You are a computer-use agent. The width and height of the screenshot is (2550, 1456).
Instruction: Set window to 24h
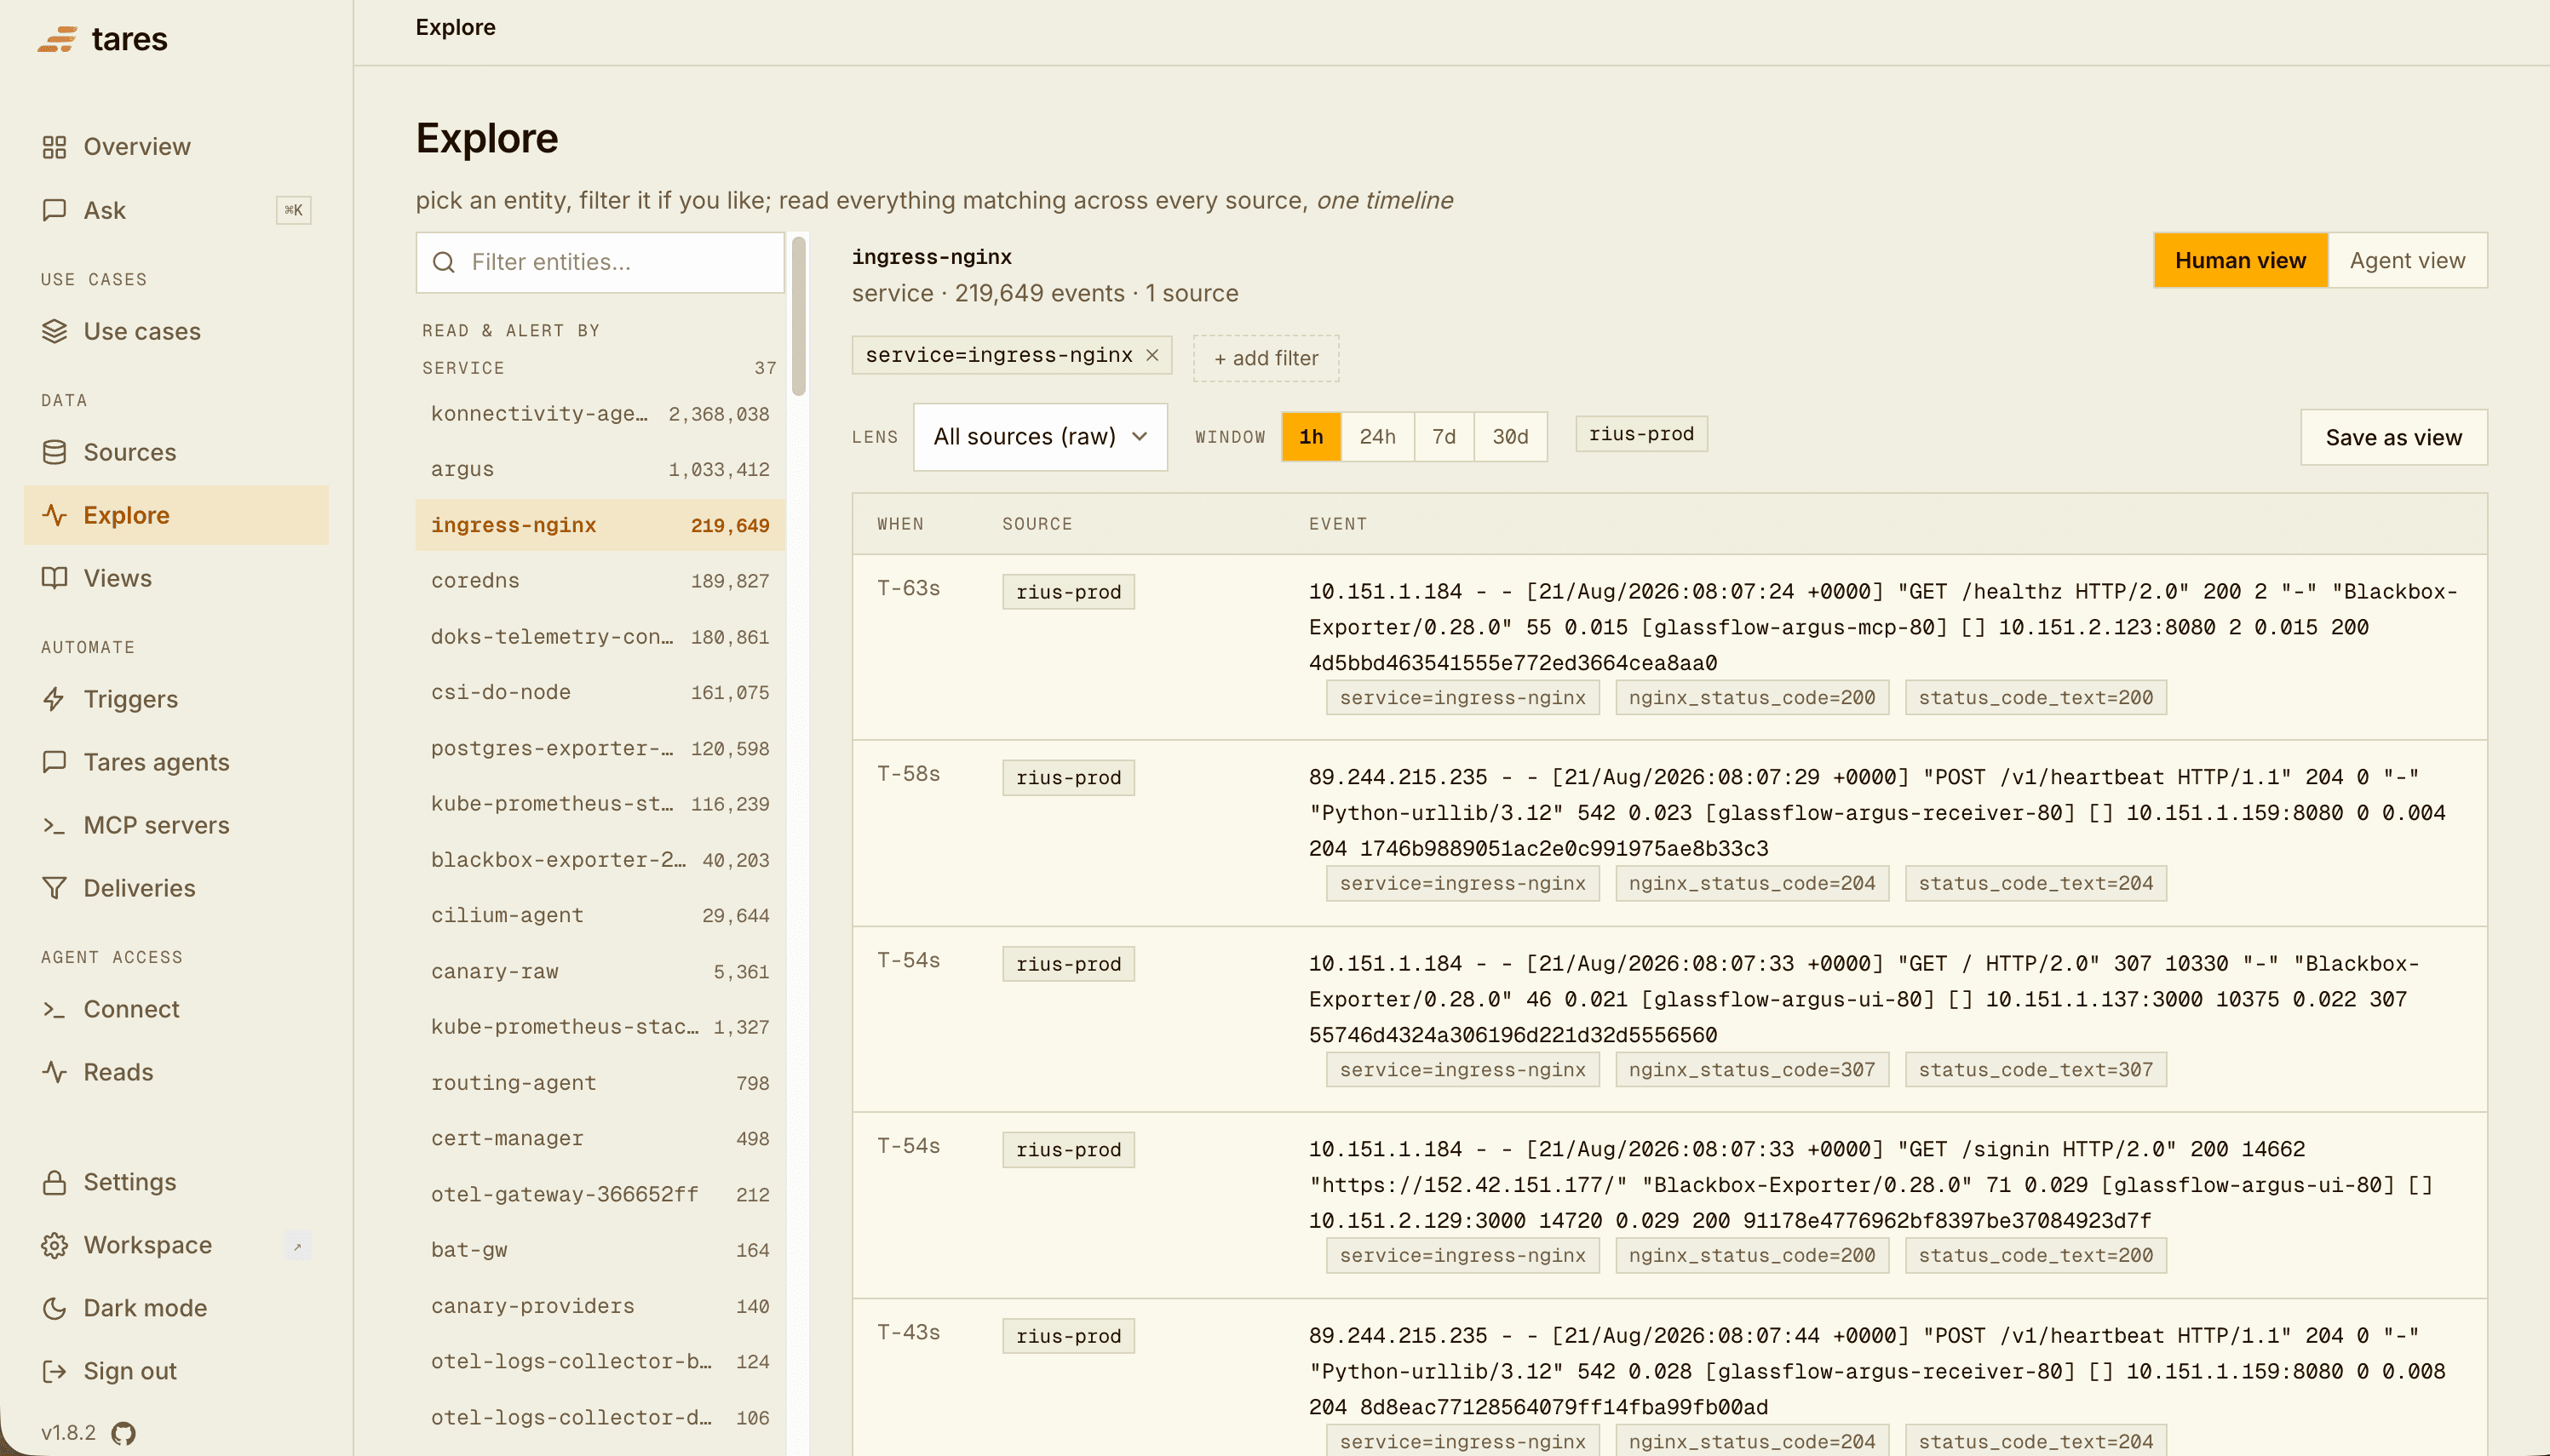[1377, 437]
